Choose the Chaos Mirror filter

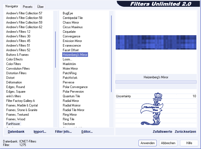pos(71,22)
